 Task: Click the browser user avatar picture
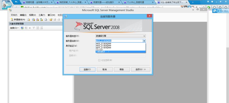tap(7, 5)
